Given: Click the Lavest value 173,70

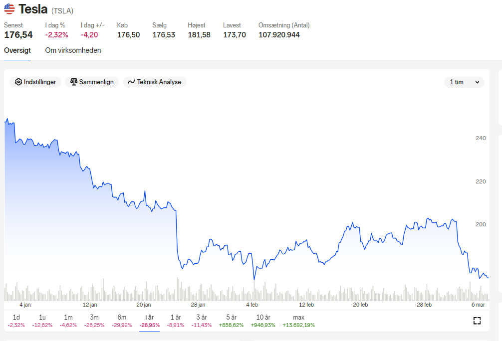Looking at the screenshot, I should click(235, 35).
